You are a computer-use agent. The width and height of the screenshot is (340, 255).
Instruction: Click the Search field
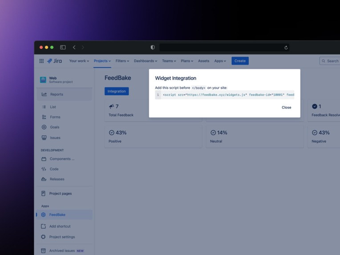tap(330, 61)
